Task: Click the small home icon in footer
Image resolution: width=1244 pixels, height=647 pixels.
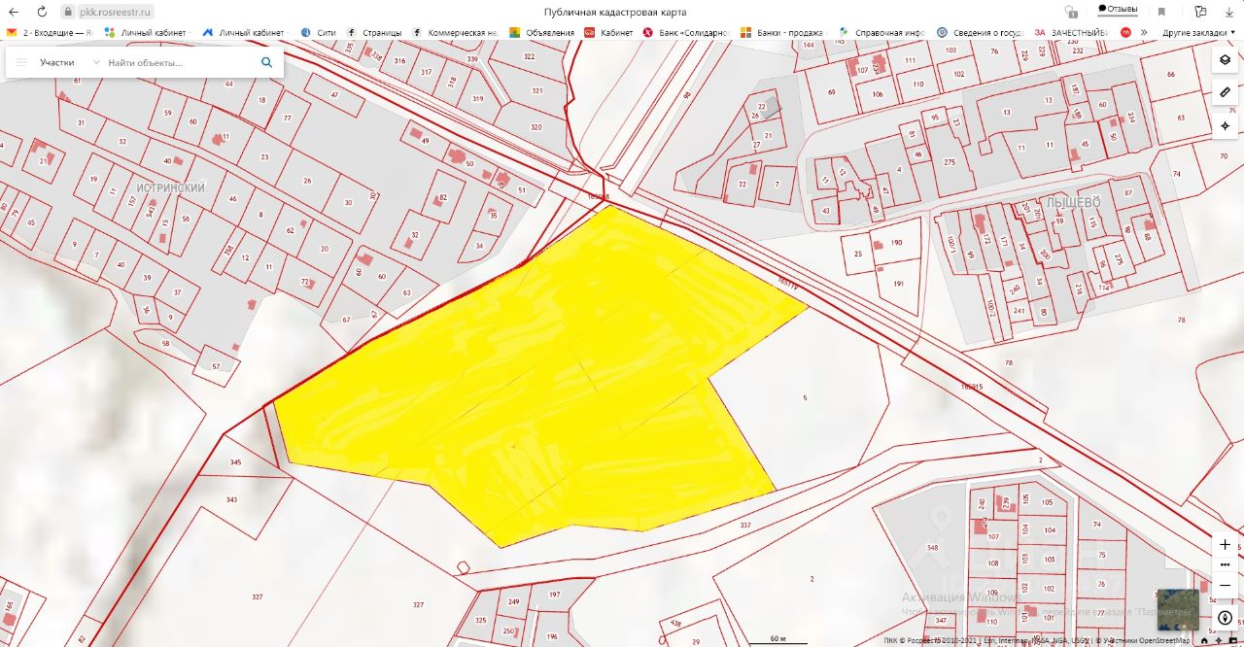Action: (x=1204, y=640)
